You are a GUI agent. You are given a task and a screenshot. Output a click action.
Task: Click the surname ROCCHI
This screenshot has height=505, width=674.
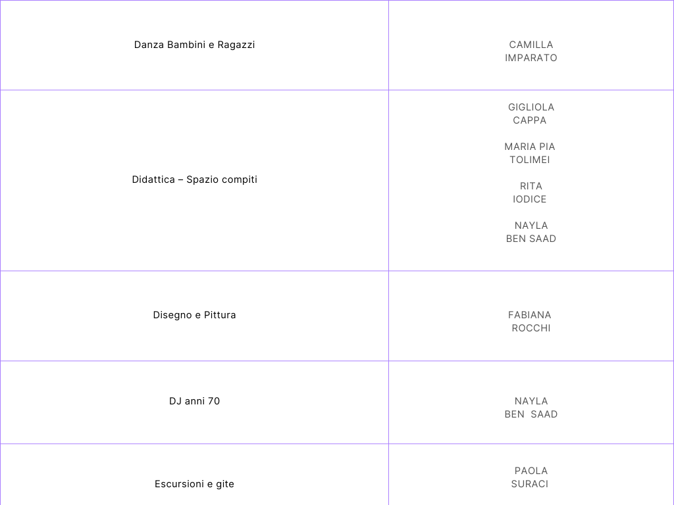point(531,328)
